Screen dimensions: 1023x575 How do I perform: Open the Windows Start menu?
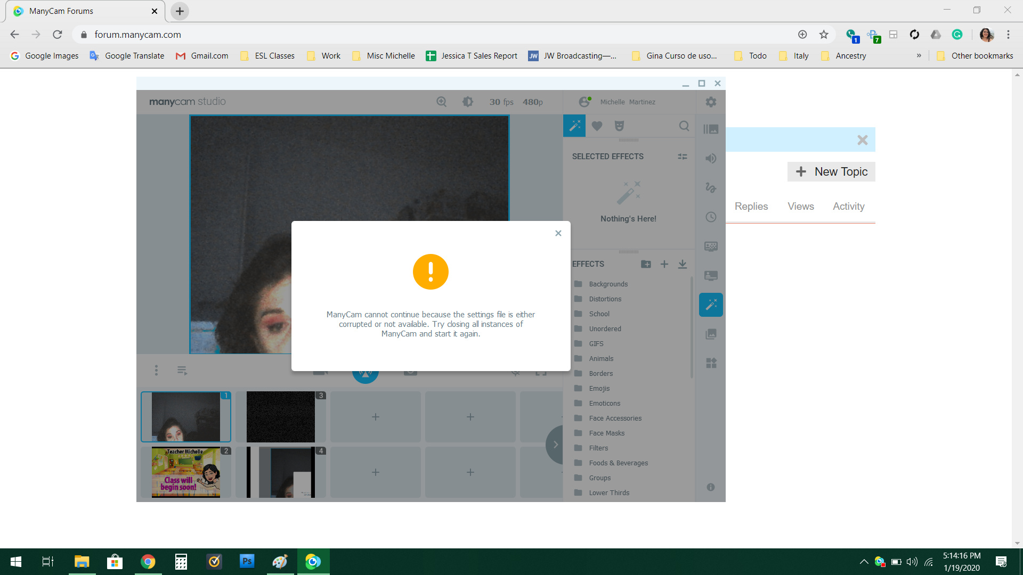pyautogui.click(x=16, y=562)
